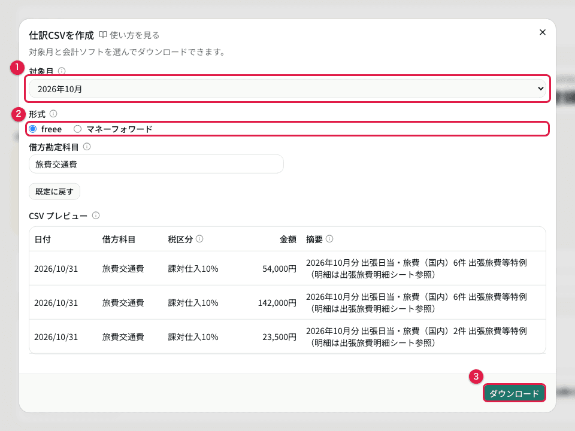Open the 使い方を見る help link
This screenshot has height=431, width=575.
click(129, 35)
